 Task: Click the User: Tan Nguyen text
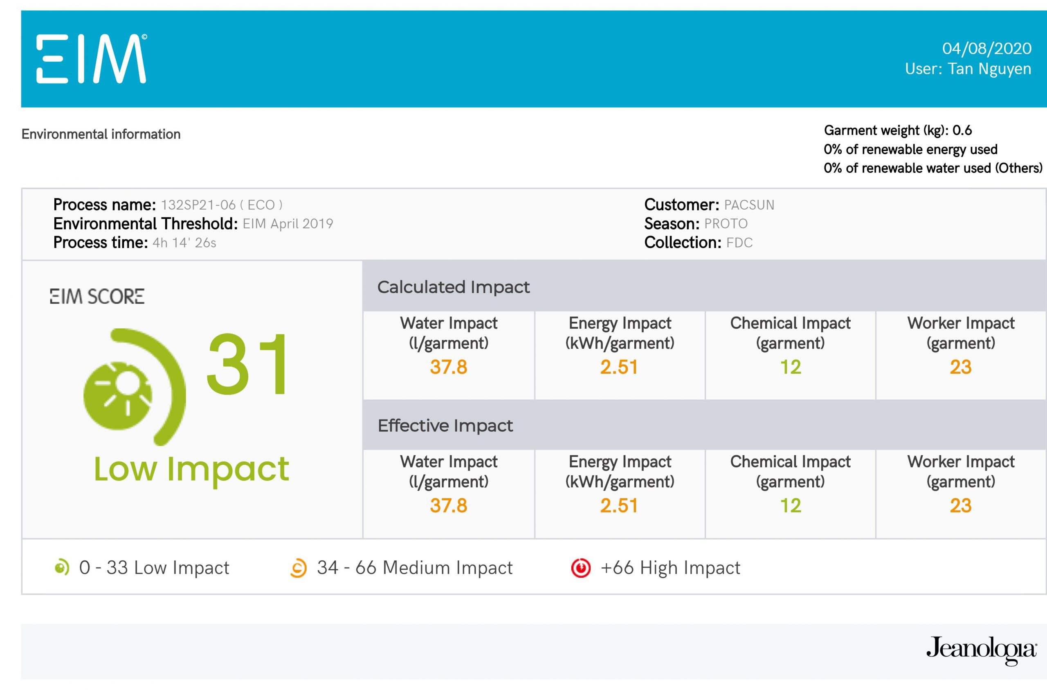[x=968, y=69]
